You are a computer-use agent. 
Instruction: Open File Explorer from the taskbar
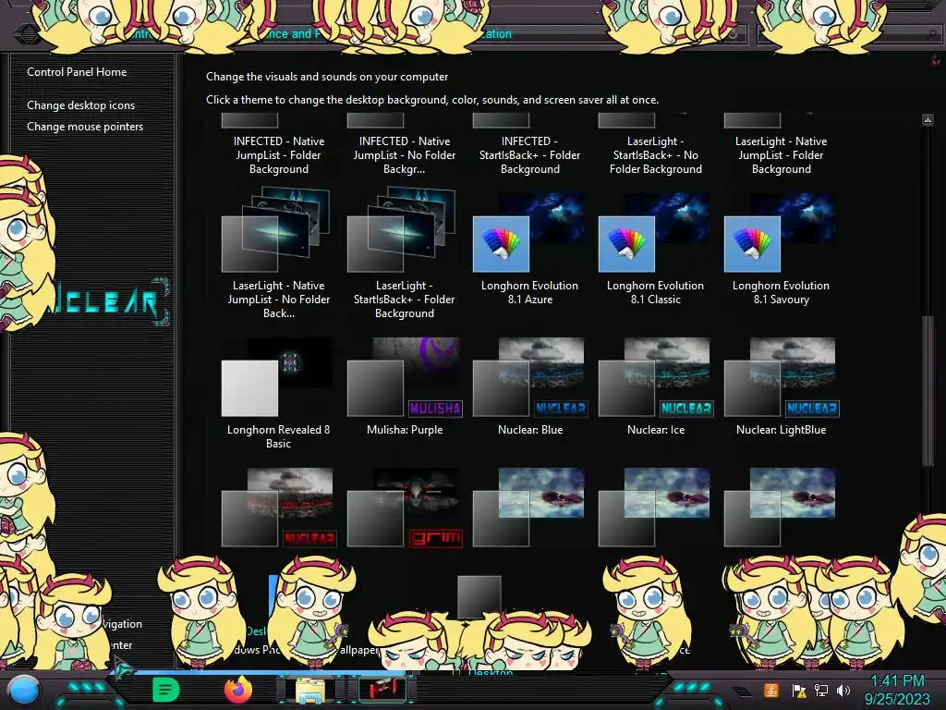[x=309, y=690]
